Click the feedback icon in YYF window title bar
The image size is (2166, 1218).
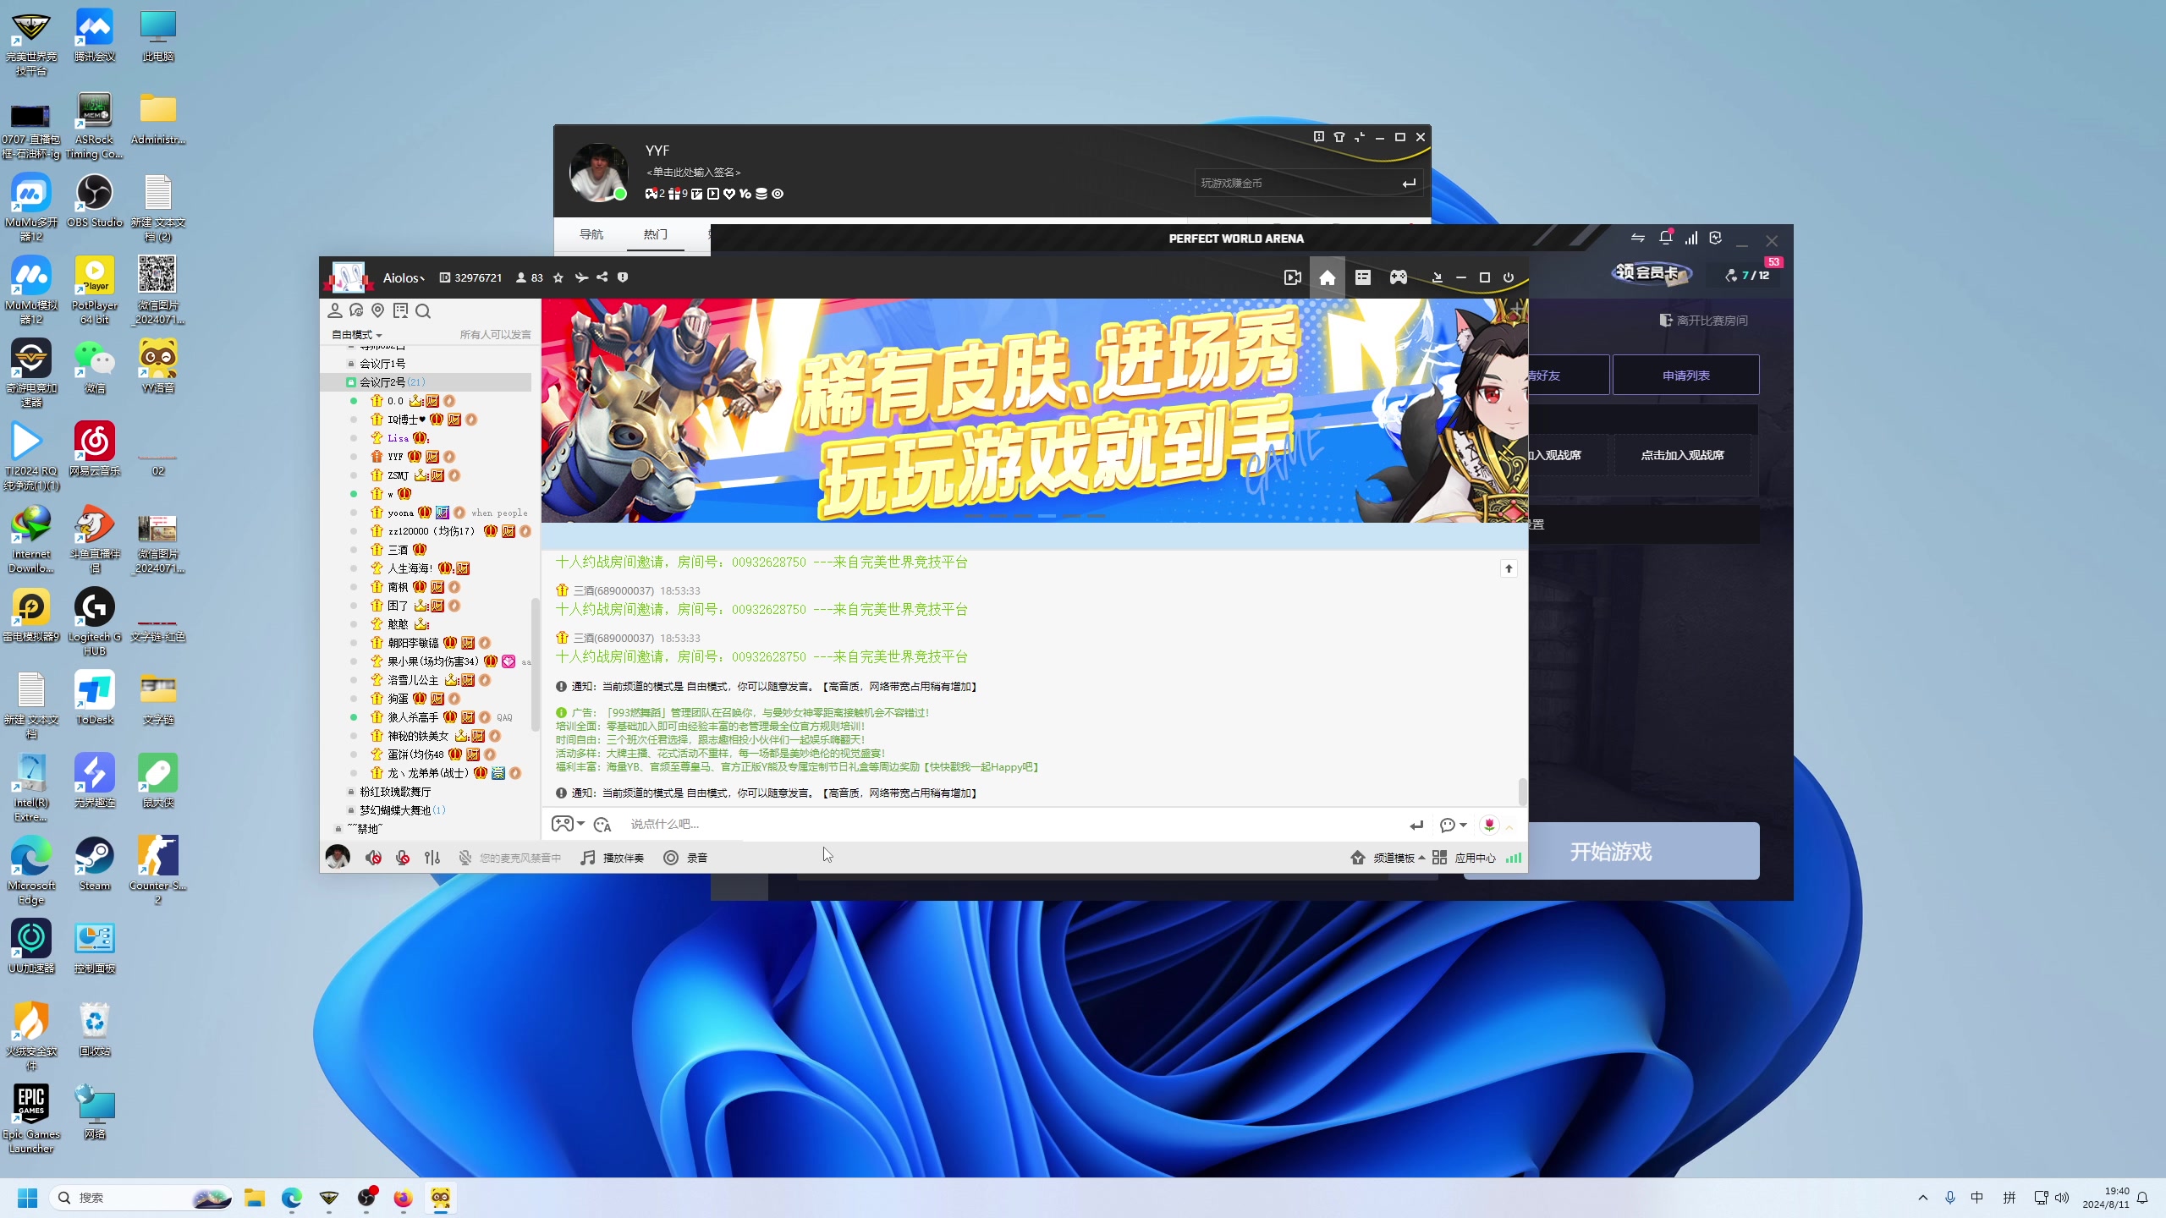pyautogui.click(x=1318, y=137)
